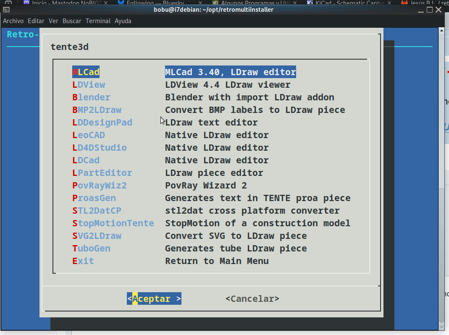Click 'Convert SVG to LDraw piece' text
The height and width of the screenshot is (335, 449).
click(x=236, y=236)
